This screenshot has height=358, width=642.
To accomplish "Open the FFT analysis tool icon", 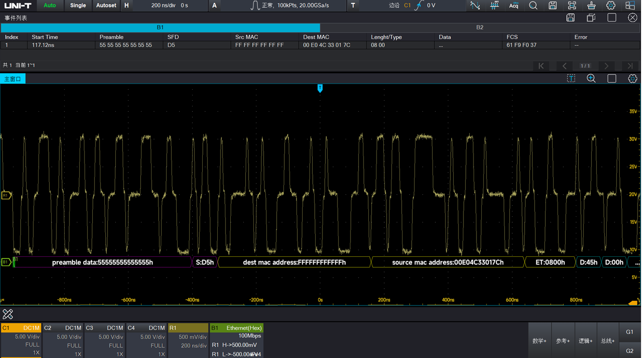I will (x=495, y=6).
